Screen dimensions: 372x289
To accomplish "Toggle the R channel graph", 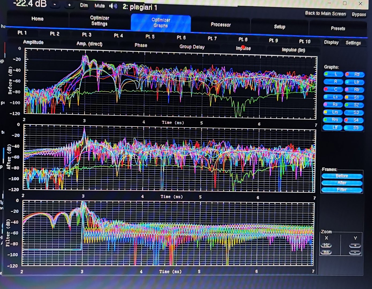I will (333, 82).
